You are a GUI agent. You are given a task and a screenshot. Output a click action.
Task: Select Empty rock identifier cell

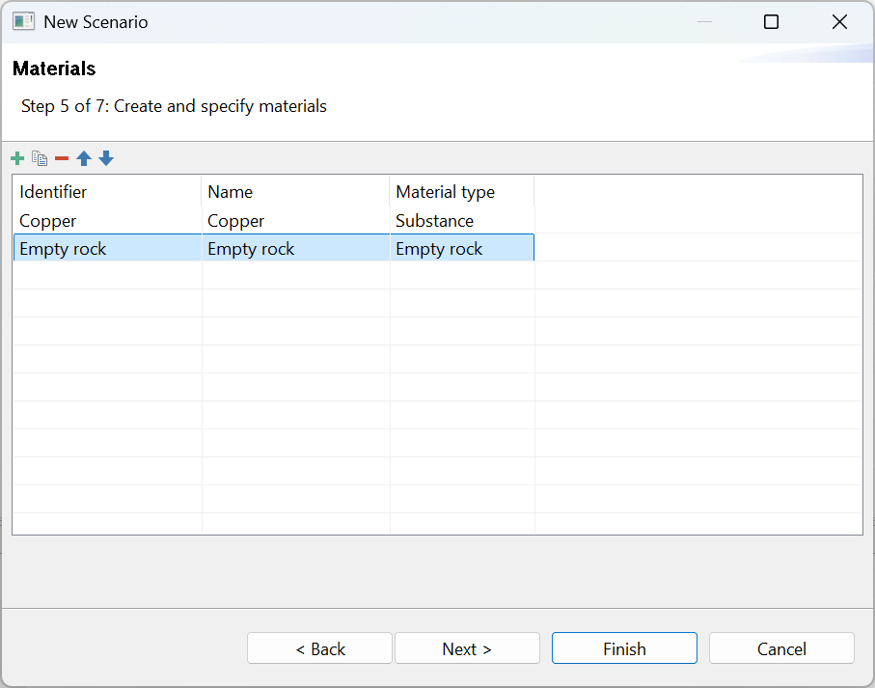click(106, 248)
